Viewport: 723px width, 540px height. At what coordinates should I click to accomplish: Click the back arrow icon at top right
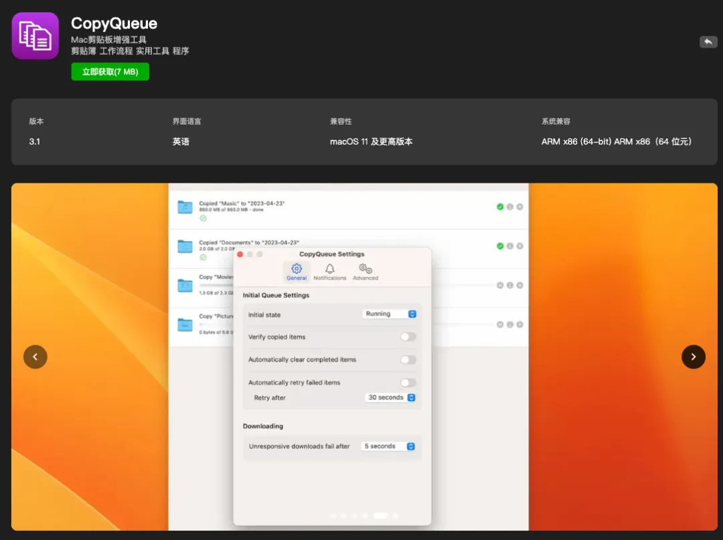708,42
